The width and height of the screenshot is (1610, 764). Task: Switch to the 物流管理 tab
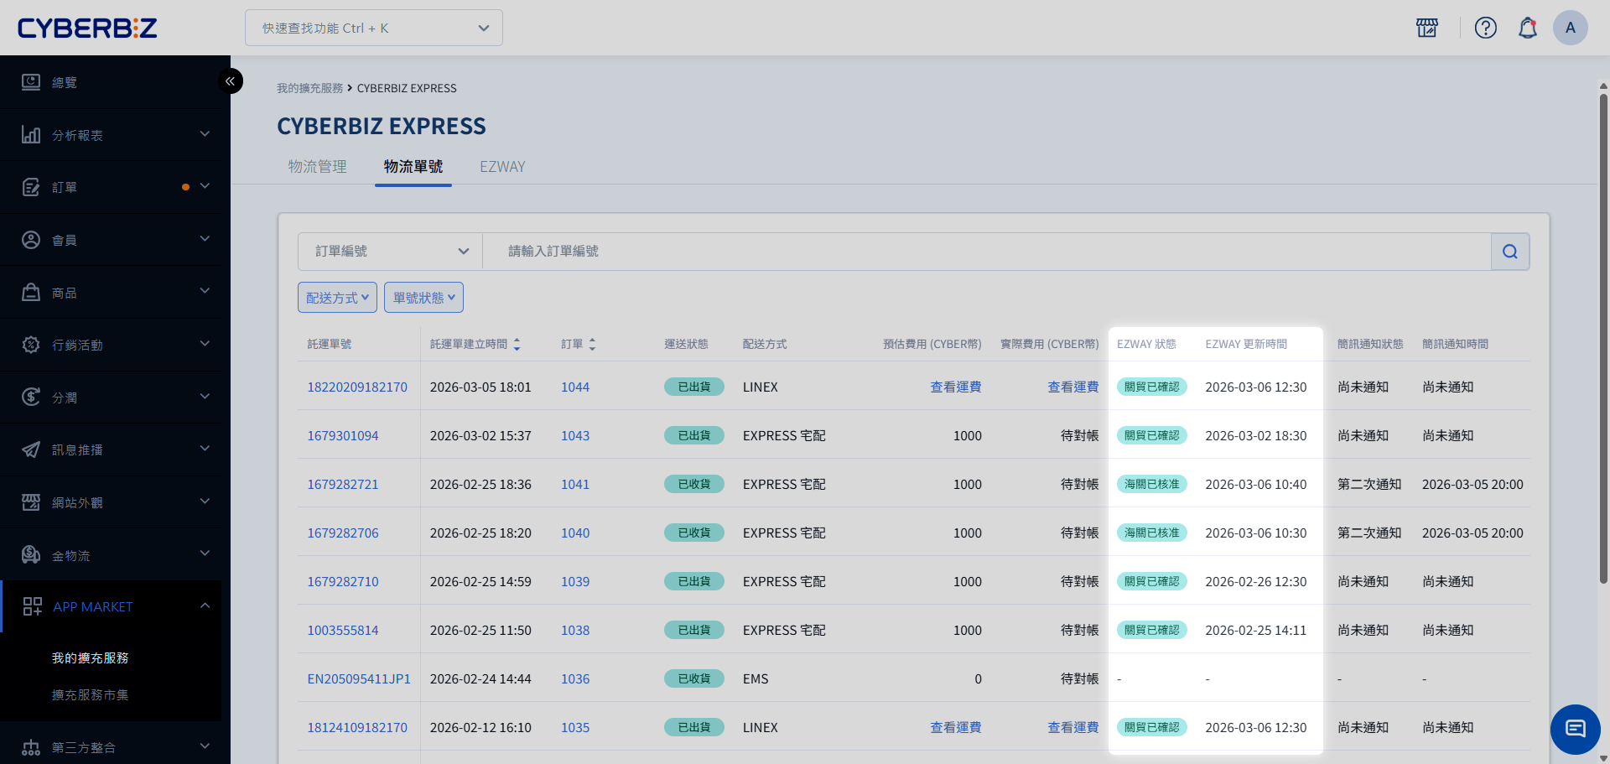coord(317,167)
